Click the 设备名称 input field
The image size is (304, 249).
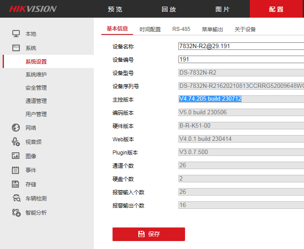pos(241,46)
